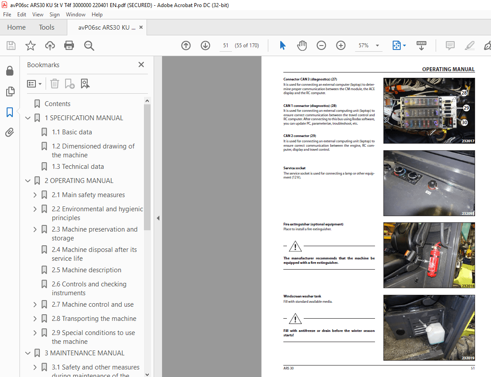The height and width of the screenshot is (377, 491).
Task: Open the View menu
Action: point(38,14)
